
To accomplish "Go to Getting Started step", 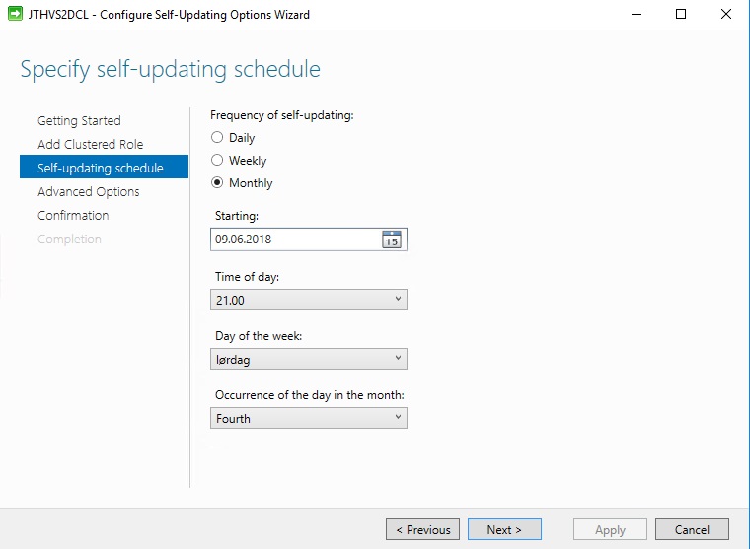I will 79,120.
